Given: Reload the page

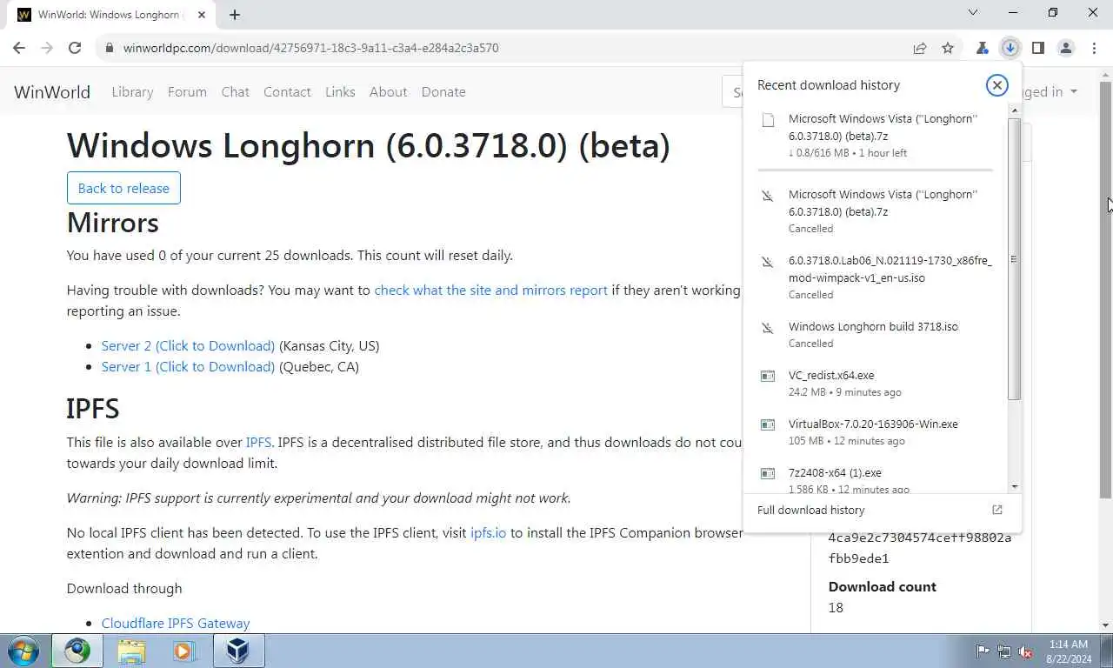Looking at the screenshot, I should click(x=75, y=48).
